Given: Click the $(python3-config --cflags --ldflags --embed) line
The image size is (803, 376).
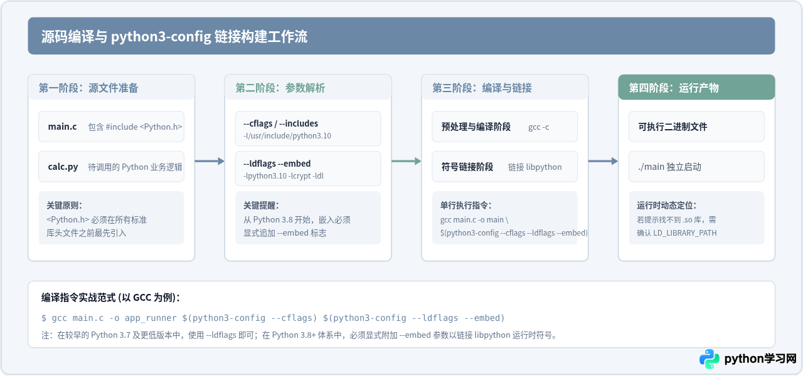Looking at the screenshot, I should tap(514, 232).
